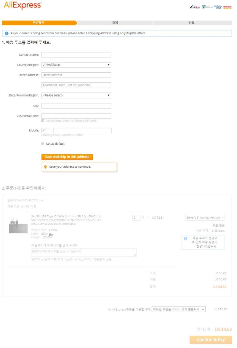Click the info icon on the overseas shipping notice
Viewport: 237px width, 348px height.
(6, 33)
